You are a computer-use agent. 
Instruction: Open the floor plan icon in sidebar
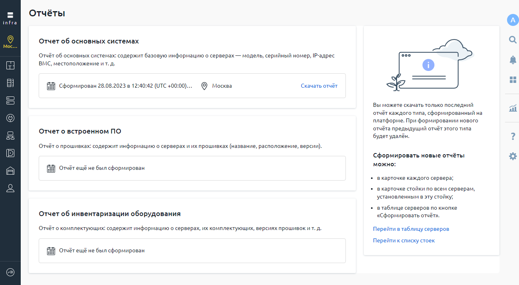click(10, 66)
